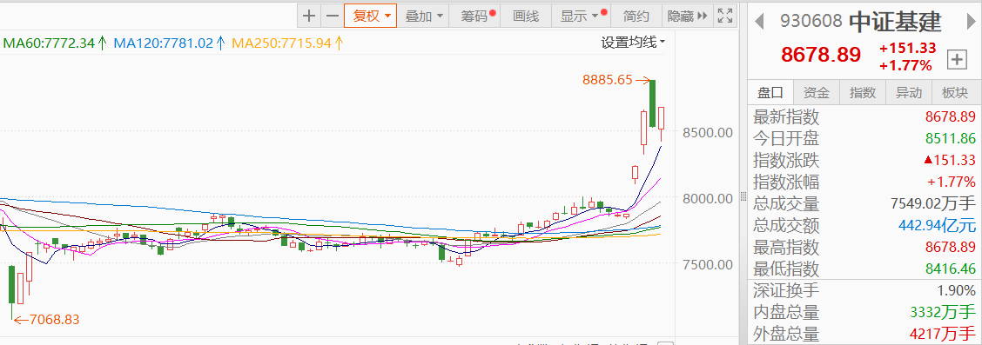
Task: Click the MA120:7781.02 indicator label
Action: [169, 43]
